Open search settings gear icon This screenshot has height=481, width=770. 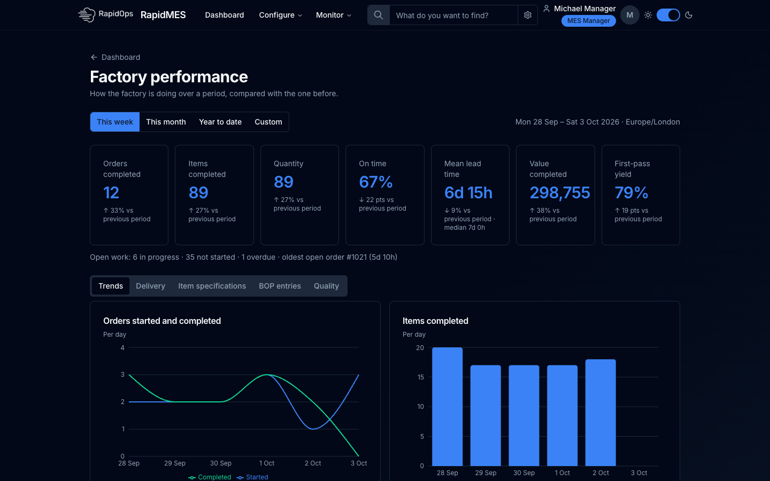pyautogui.click(x=528, y=15)
